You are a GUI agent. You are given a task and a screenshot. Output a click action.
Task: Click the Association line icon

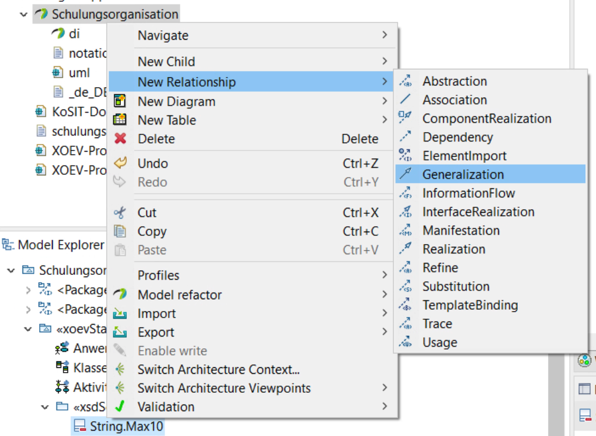coord(405,100)
